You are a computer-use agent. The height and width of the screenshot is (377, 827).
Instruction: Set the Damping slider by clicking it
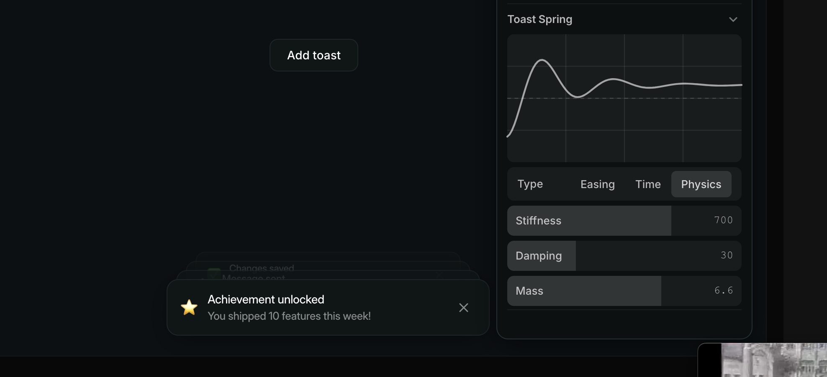624,256
